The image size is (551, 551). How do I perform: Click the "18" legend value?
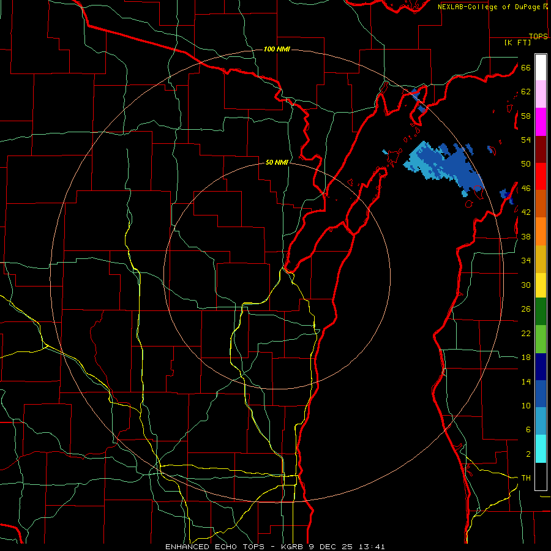tap(526, 358)
